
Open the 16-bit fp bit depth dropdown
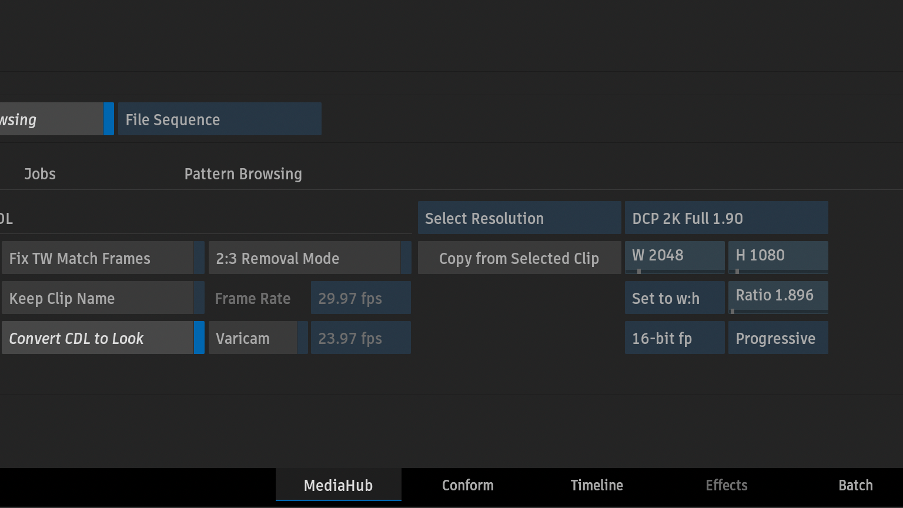pos(674,338)
